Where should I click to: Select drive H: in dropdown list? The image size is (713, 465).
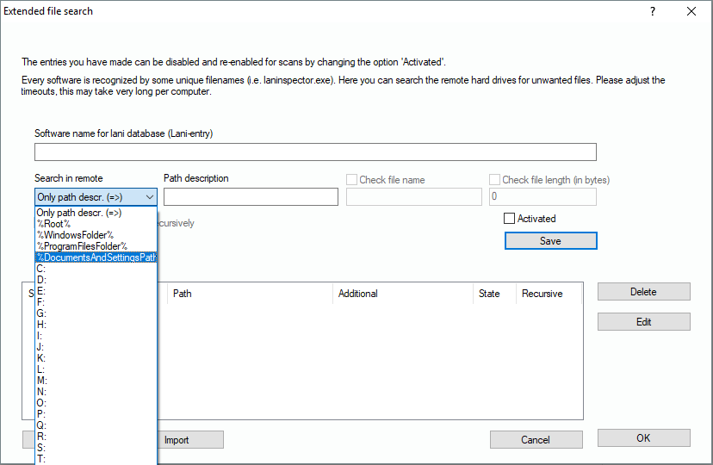41,325
